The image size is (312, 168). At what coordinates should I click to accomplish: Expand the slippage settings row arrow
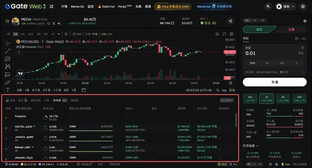pyautogui.click(x=303, y=72)
